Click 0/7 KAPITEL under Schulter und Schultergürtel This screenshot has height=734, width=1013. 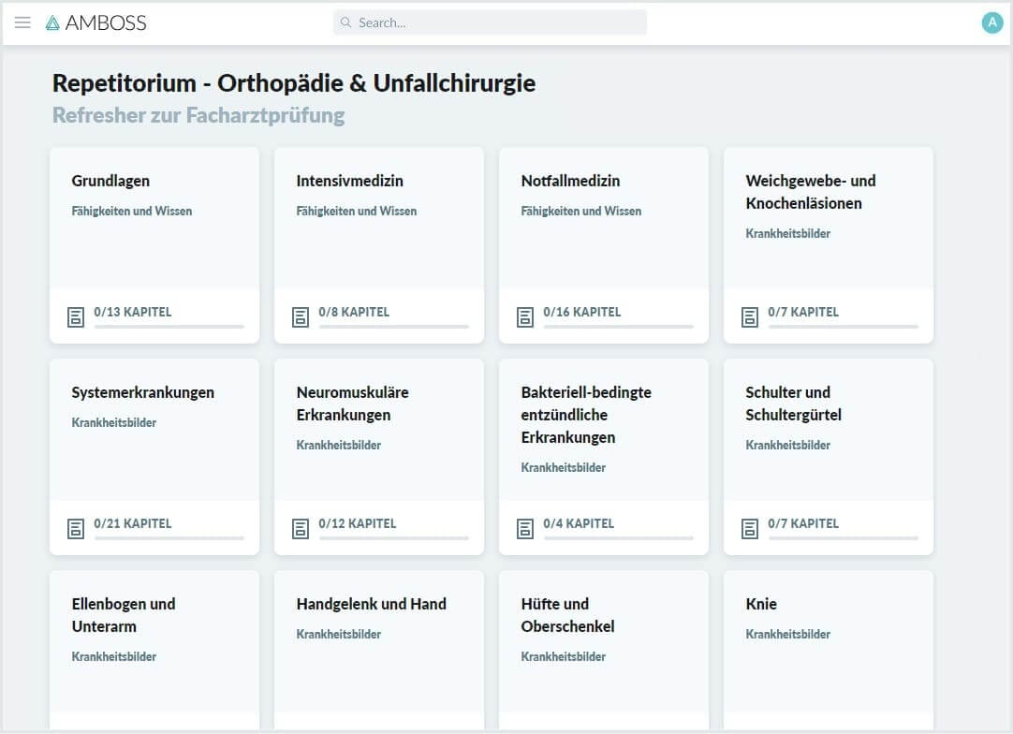coord(803,524)
